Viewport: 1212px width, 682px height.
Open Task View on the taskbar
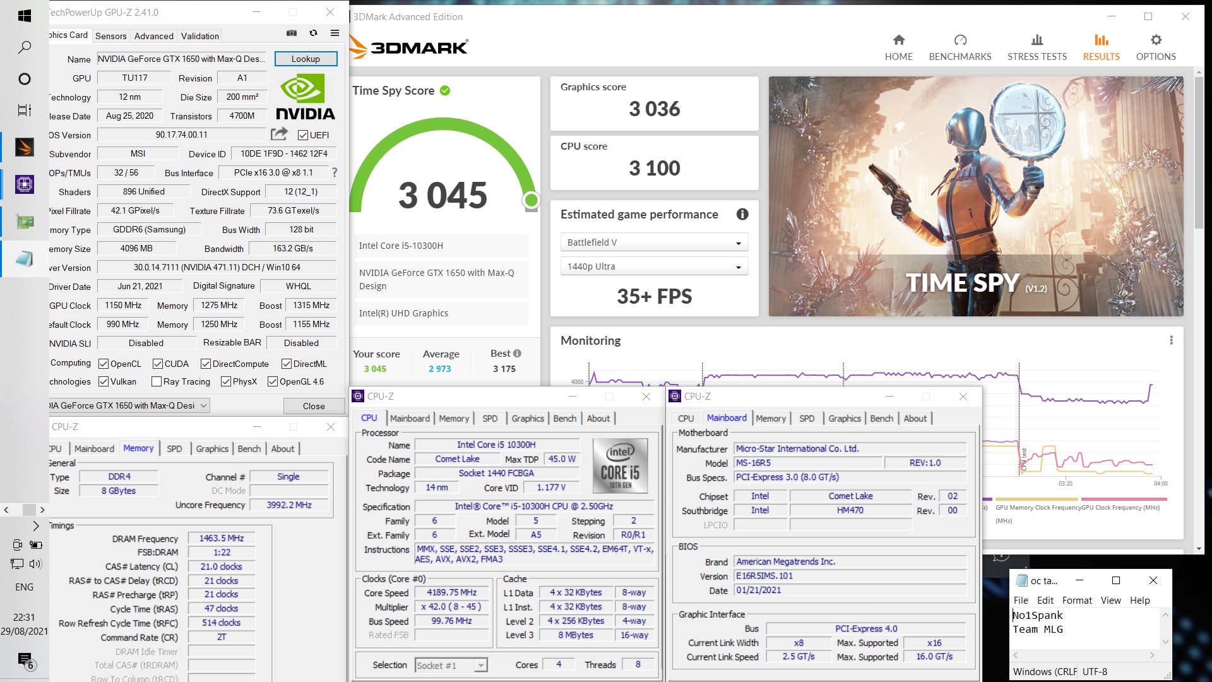click(x=24, y=110)
